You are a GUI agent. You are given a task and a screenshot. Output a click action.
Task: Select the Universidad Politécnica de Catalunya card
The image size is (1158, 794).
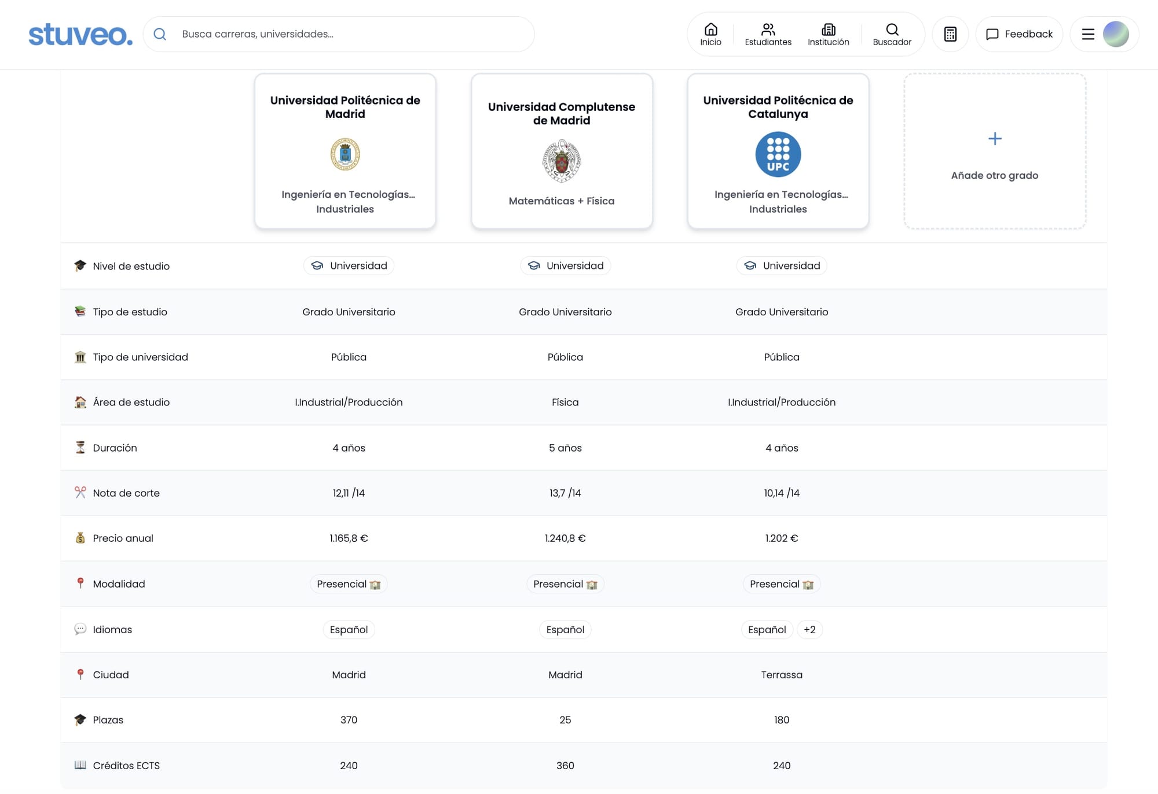pyautogui.click(x=778, y=151)
